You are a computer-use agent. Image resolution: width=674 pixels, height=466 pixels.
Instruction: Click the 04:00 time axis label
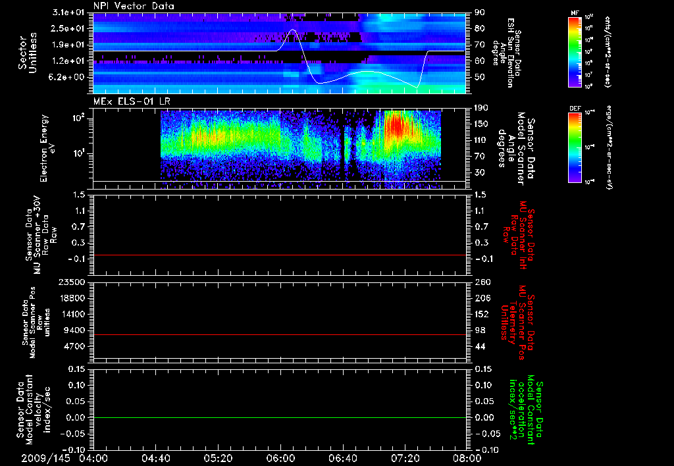coord(93,459)
